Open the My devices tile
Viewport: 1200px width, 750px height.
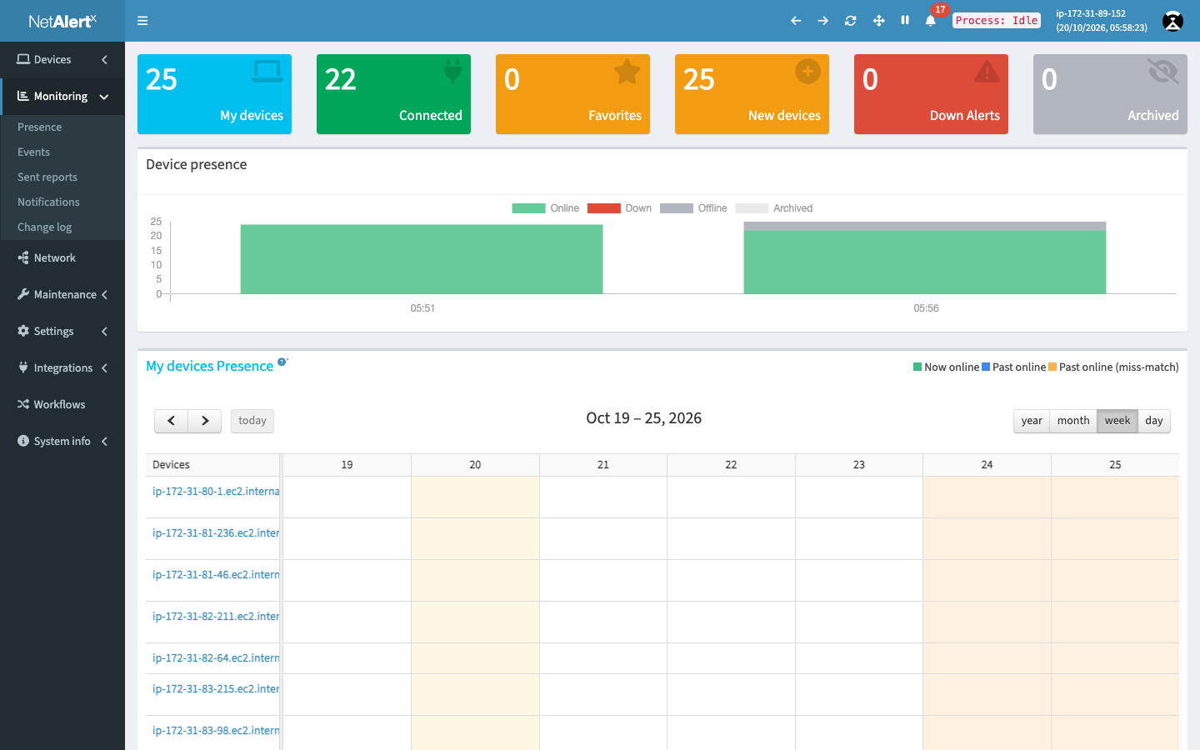pyautogui.click(x=214, y=94)
